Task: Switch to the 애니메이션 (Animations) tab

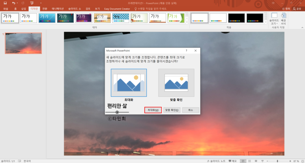Action: tap(58, 9)
